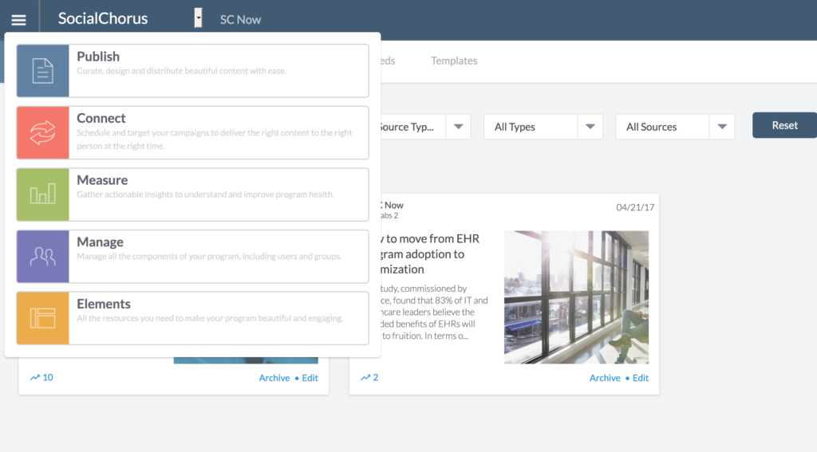
Task: Open the program switcher dropdown beside SocialChorus
Action: pyautogui.click(x=198, y=18)
